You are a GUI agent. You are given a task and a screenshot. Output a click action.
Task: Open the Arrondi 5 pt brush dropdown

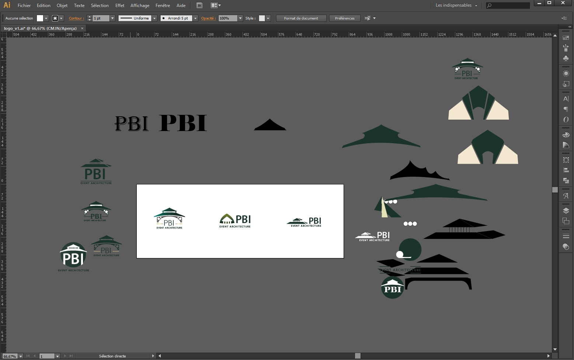click(x=195, y=18)
